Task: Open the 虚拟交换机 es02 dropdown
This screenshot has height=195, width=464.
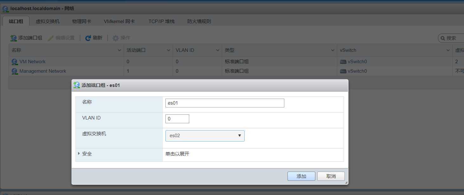Action: click(205, 136)
